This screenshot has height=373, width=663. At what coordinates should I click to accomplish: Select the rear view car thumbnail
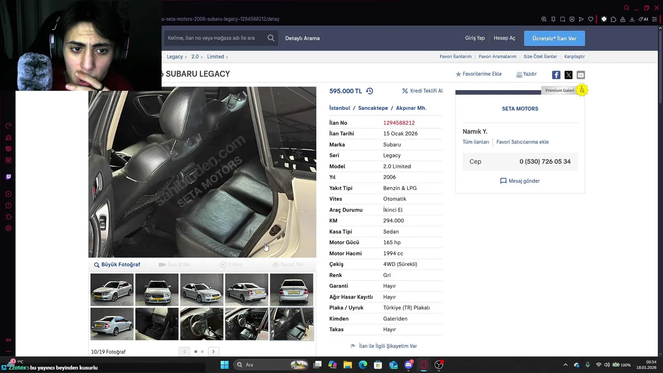pos(292,290)
